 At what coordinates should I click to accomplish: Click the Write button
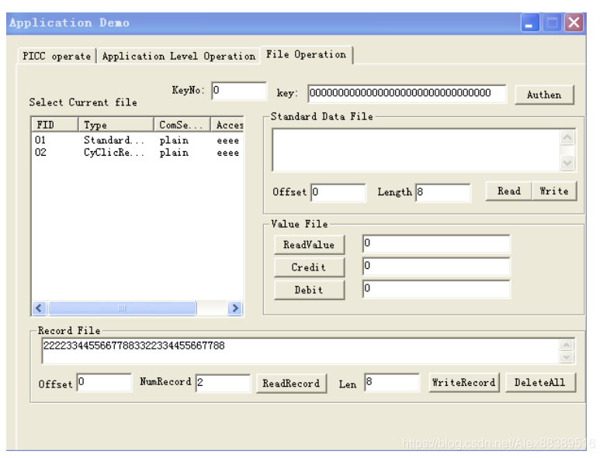(554, 191)
